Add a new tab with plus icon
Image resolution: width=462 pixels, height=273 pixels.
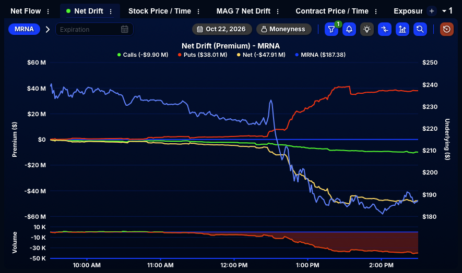pos(432,11)
